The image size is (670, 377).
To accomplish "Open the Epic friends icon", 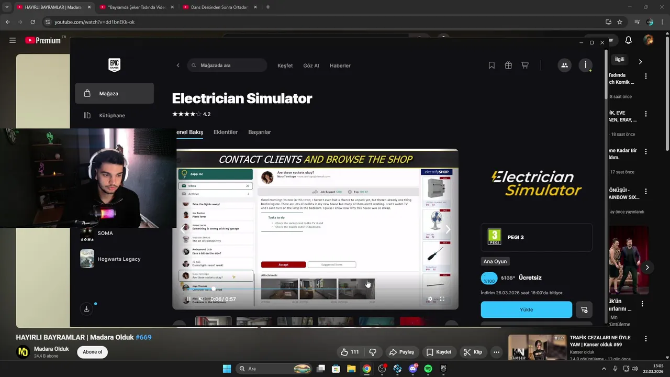I will (x=564, y=65).
